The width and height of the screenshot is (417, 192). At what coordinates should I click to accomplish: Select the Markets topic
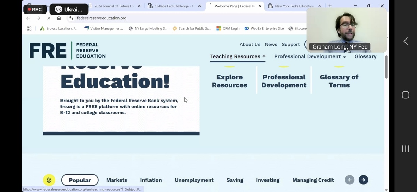point(117,180)
